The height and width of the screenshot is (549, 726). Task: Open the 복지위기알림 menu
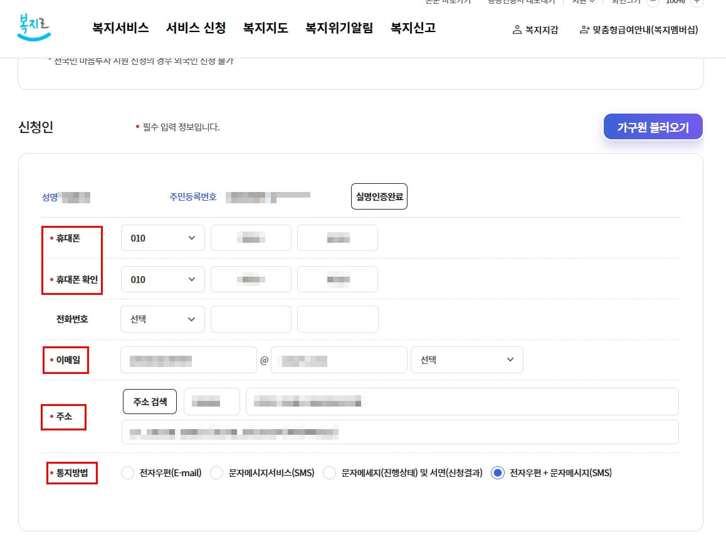pyautogui.click(x=339, y=28)
